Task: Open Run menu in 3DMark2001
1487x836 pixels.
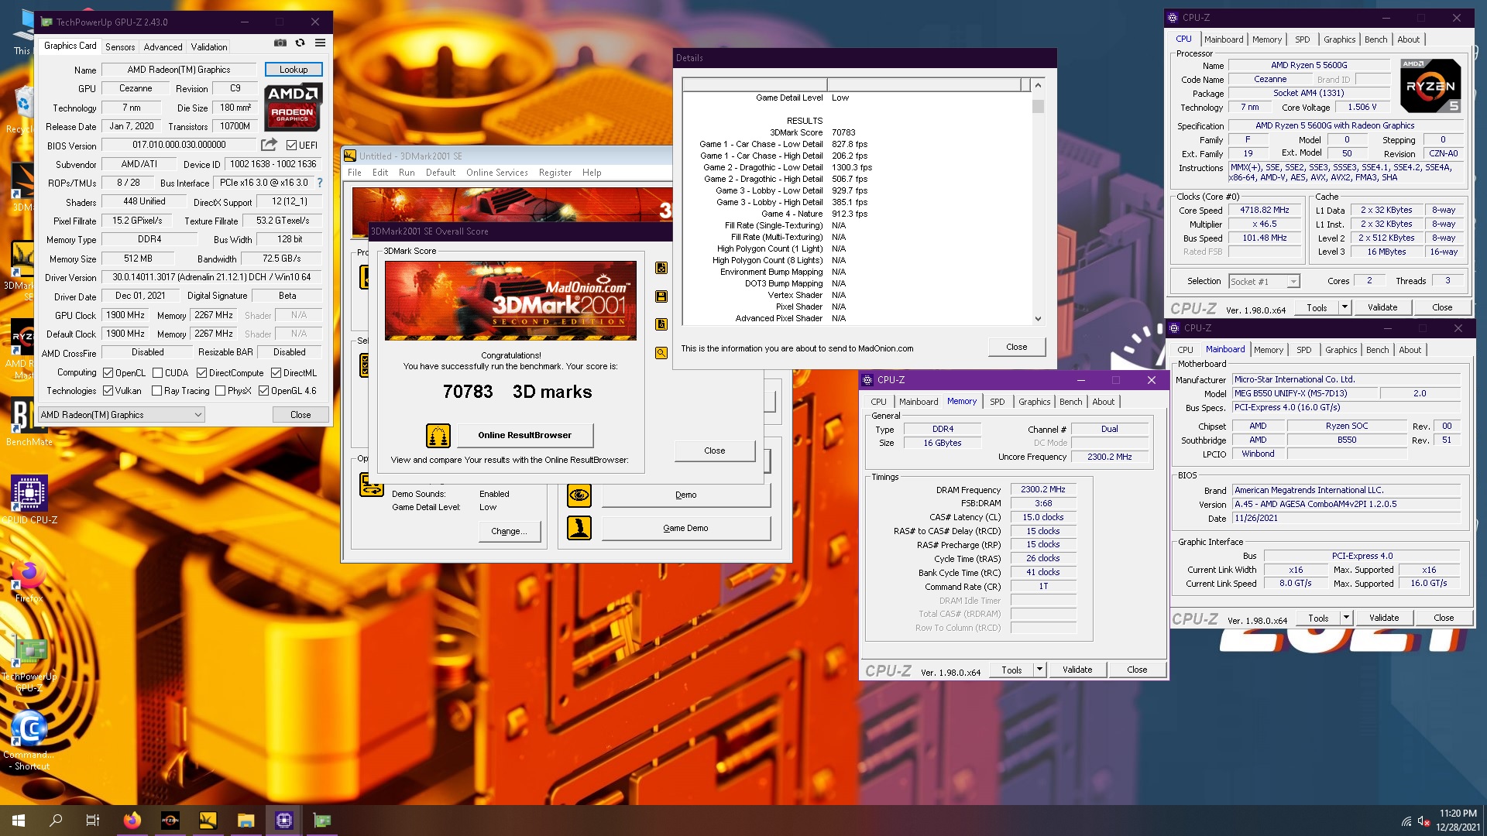Action: coord(407,173)
